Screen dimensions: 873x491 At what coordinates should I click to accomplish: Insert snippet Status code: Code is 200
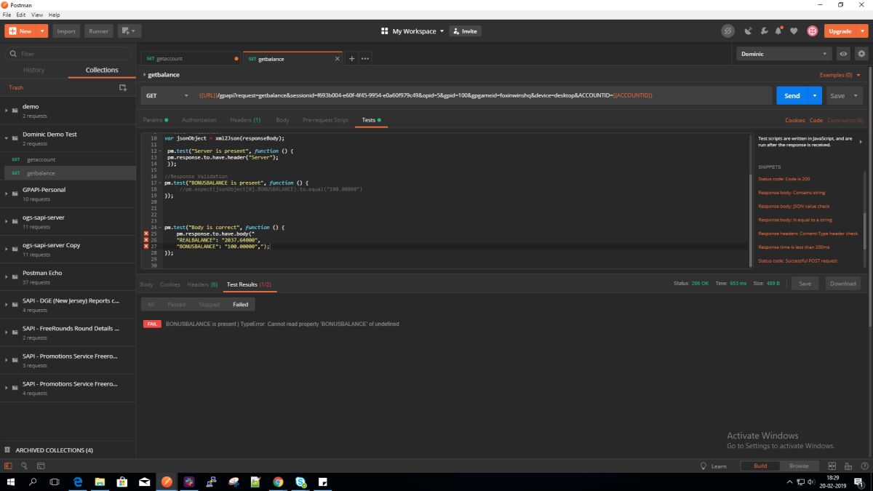[784, 178]
